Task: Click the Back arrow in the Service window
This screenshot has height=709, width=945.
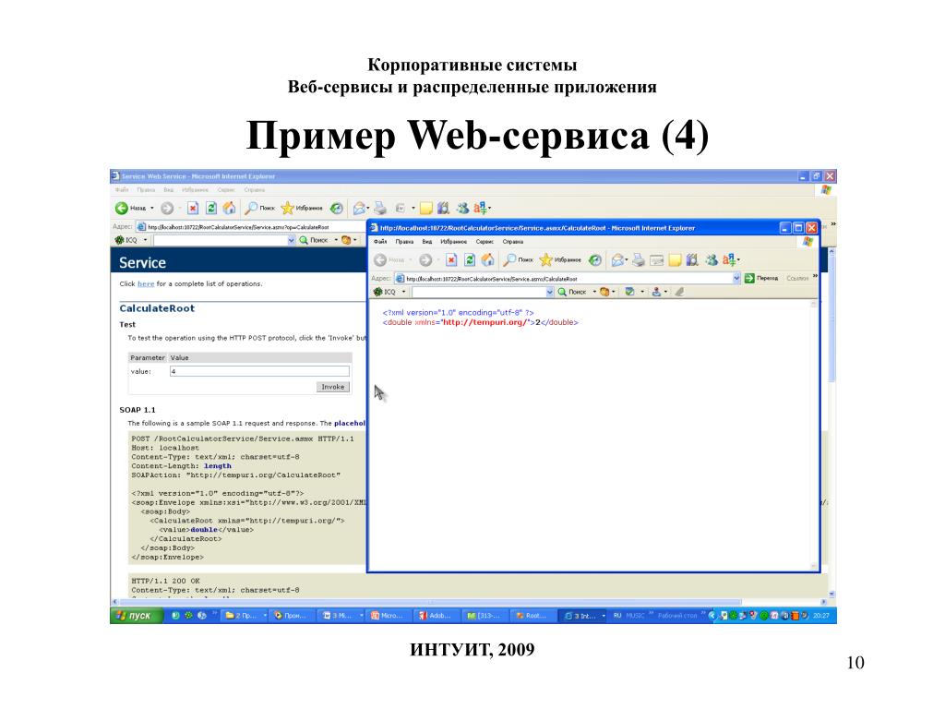Action: coord(122,208)
